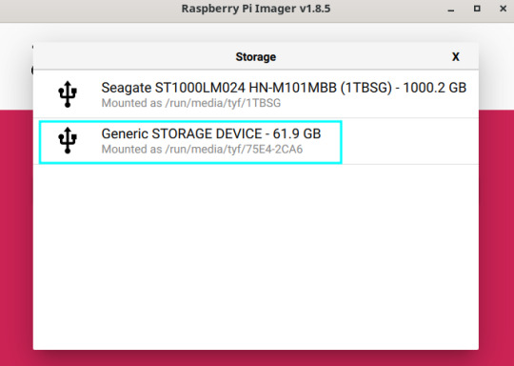The width and height of the screenshot is (514, 366).
Task: Click the white strip above the Storage dialog
Action: click(256, 32)
